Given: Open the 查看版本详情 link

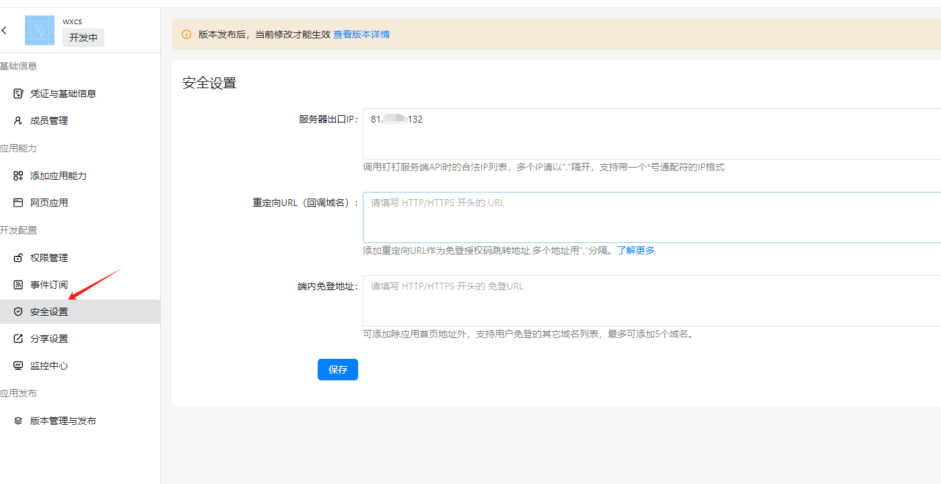Looking at the screenshot, I should click(x=361, y=34).
